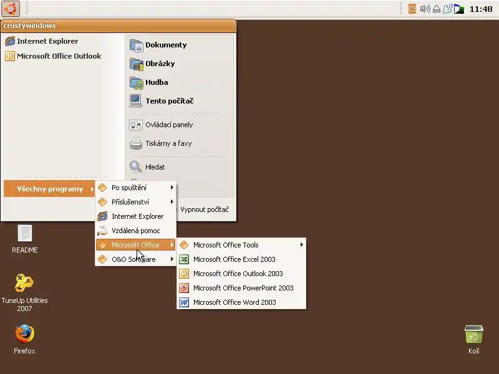
Task: Expand Po spuštění submenu arrow
Action: click(x=172, y=188)
